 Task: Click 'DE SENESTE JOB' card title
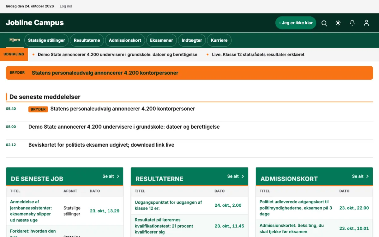point(37,179)
